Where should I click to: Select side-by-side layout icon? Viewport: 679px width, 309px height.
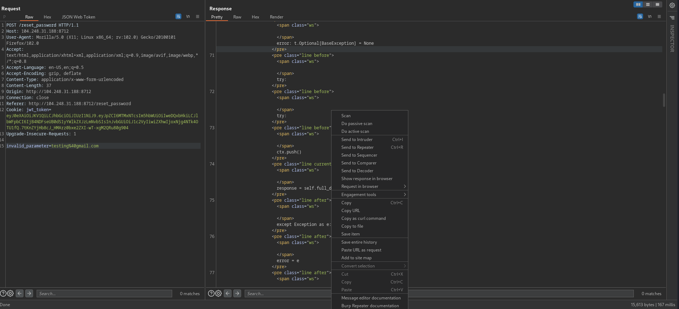pyautogui.click(x=638, y=4)
